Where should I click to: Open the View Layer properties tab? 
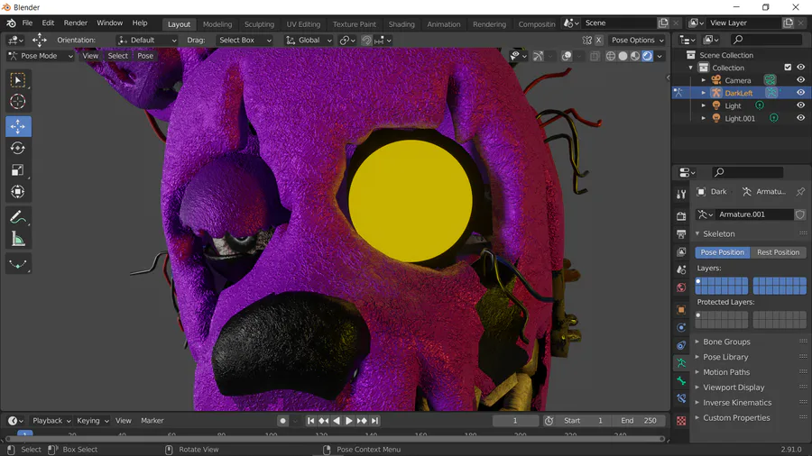[x=681, y=251]
